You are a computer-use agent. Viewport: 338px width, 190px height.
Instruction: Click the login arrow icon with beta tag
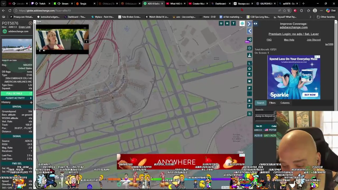coord(250,40)
